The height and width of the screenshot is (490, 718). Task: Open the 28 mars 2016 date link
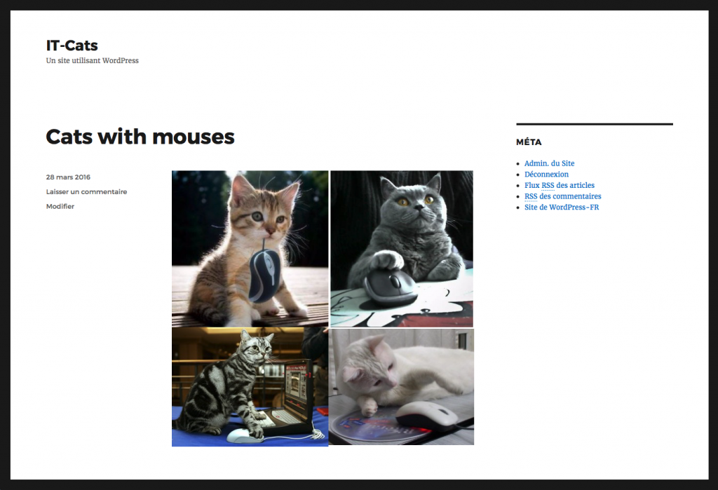point(68,177)
